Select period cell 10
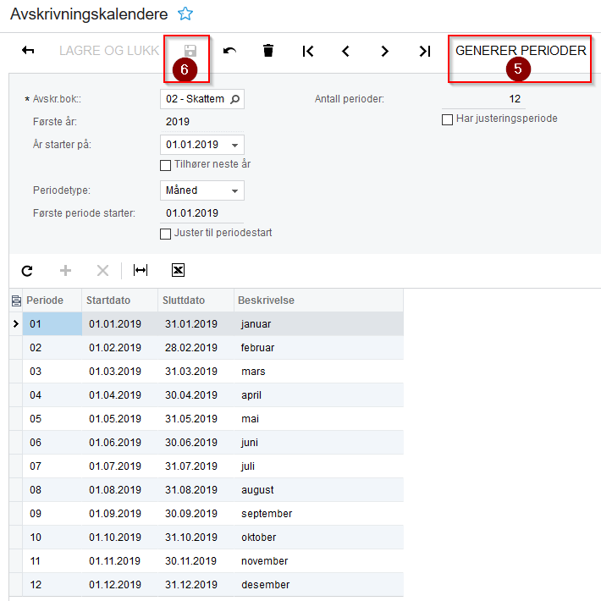 [x=52, y=538]
